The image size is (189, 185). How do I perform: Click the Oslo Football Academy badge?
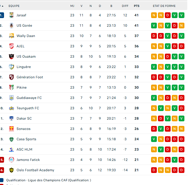point(11,170)
